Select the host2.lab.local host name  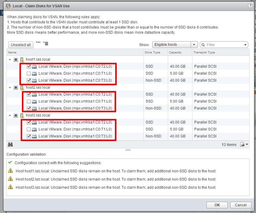38,87
